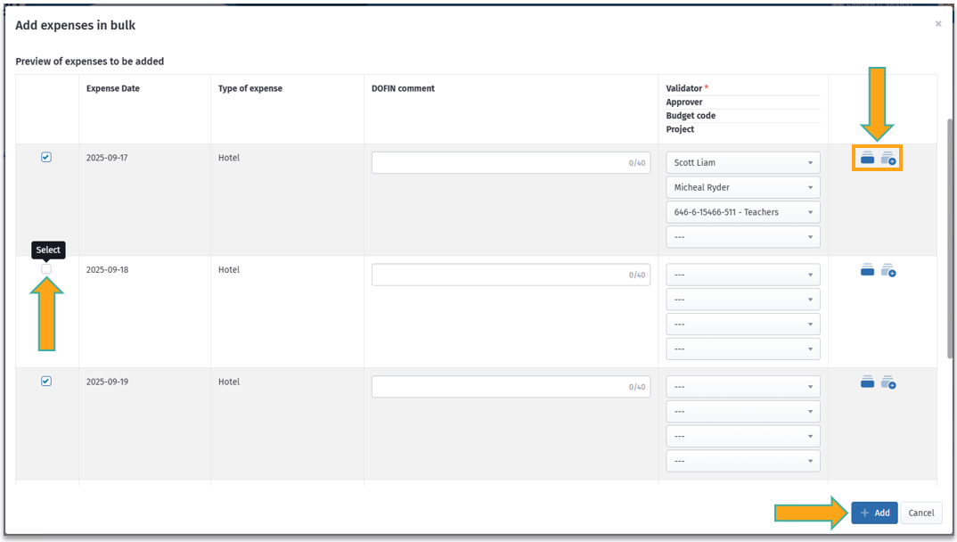
Task: Click the Hotel type in 2025-09-18 row
Action: [229, 270]
